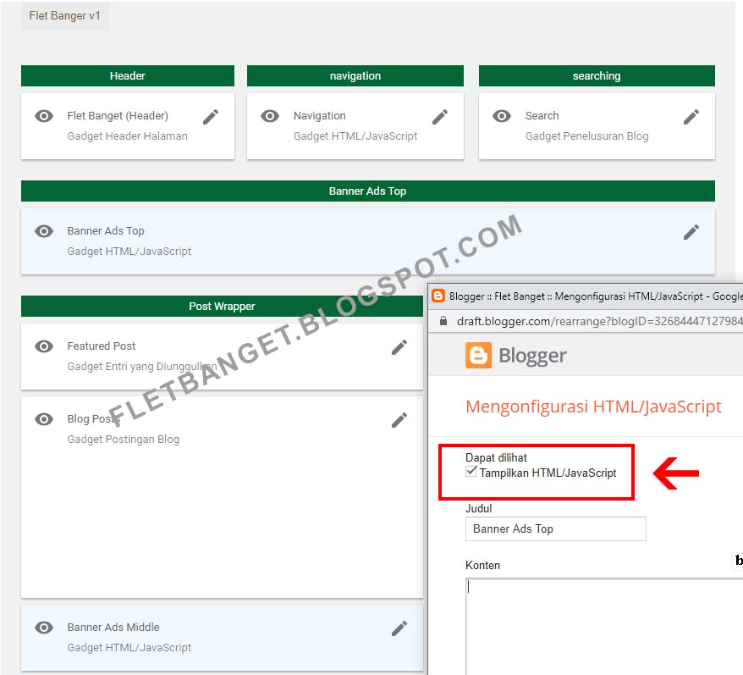743x675 pixels.
Task: Open the Banner Ads Top edit pencil icon
Action: 691,231
